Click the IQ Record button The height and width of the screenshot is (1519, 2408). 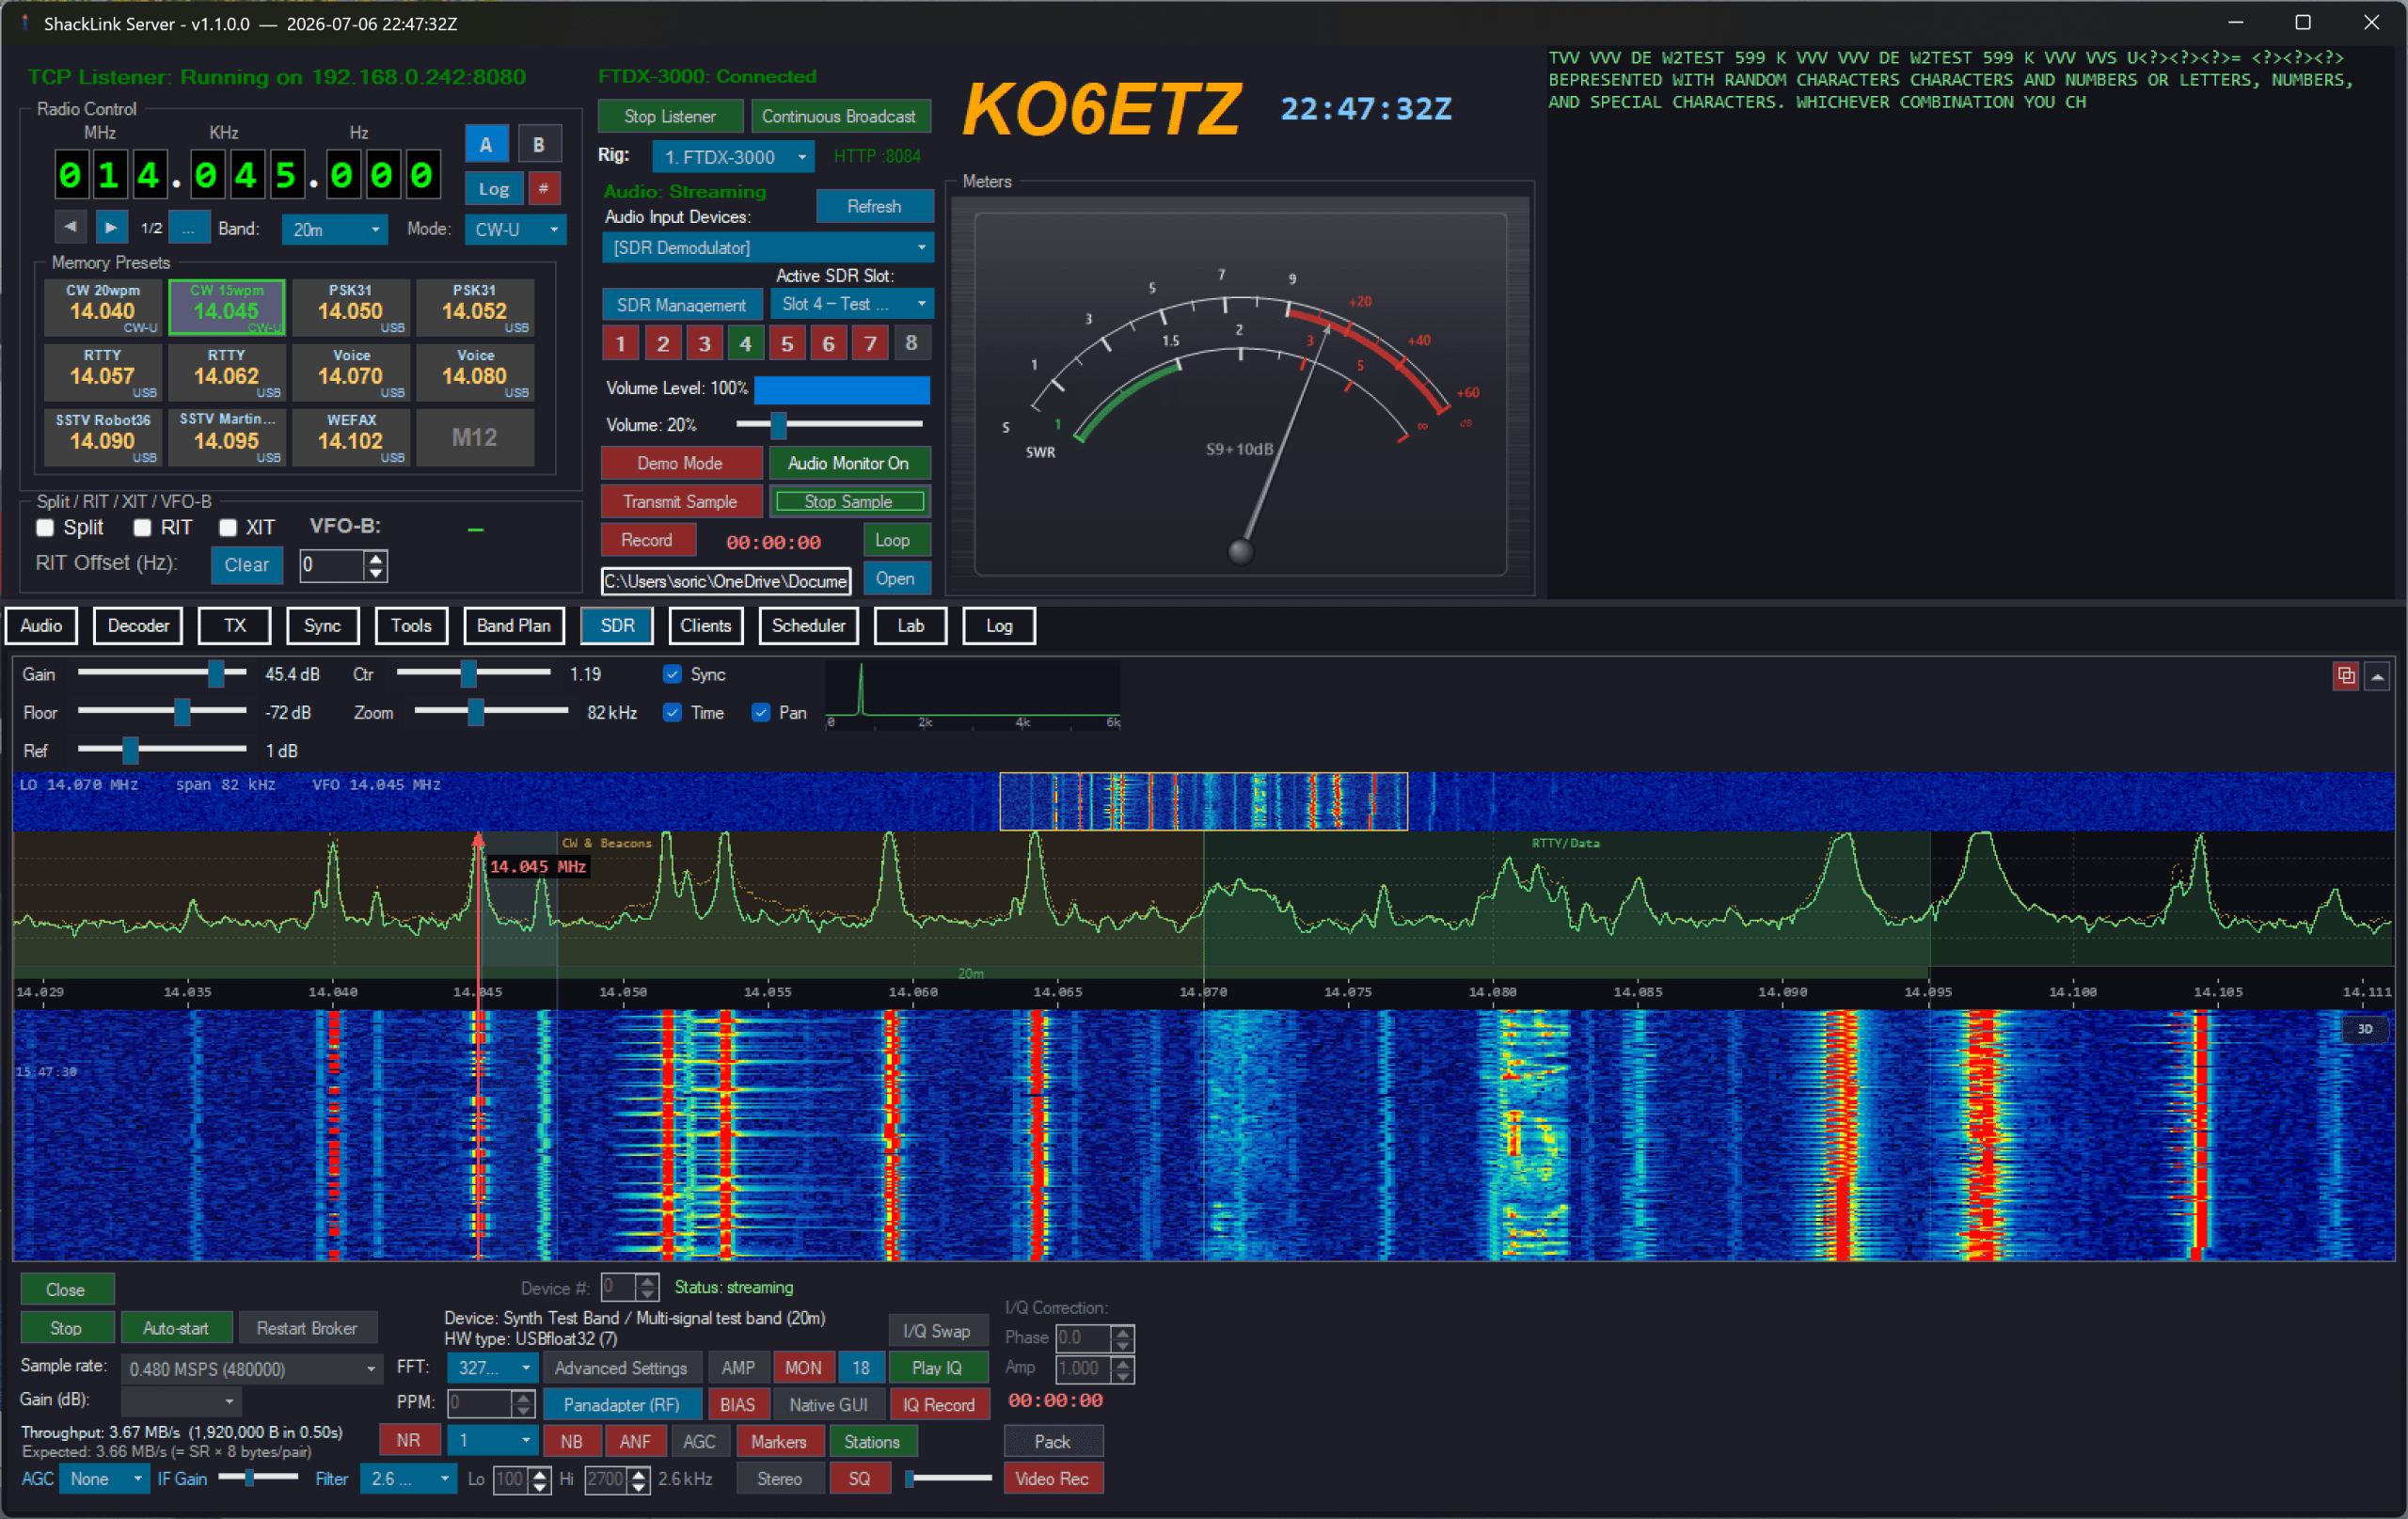(939, 1404)
